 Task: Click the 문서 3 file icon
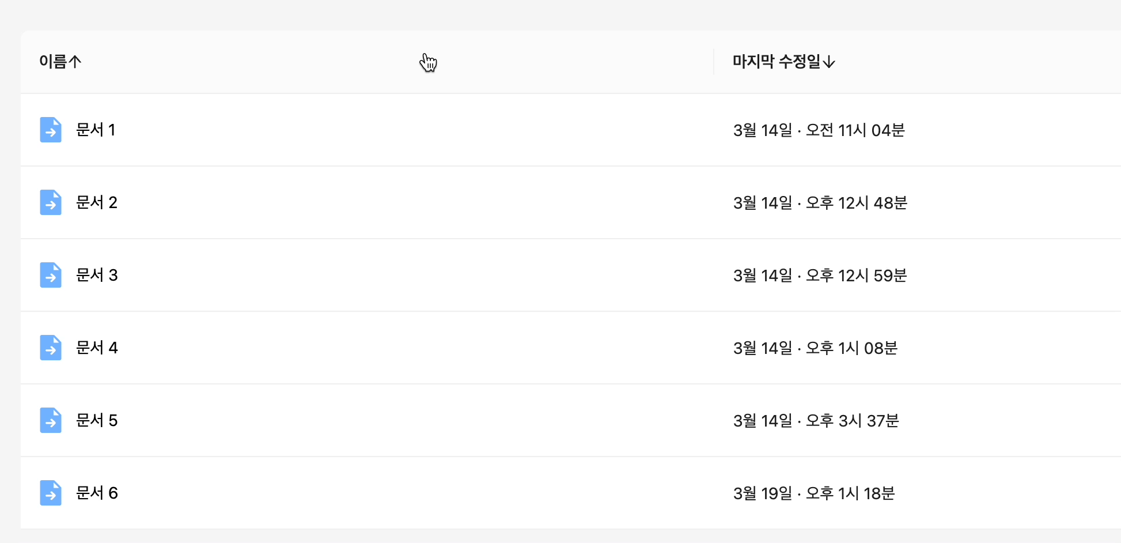click(x=51, y=275)
